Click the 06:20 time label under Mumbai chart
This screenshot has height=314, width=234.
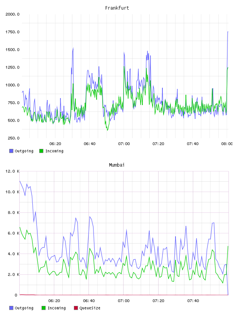pyautogui.click(x=54, y=301)
